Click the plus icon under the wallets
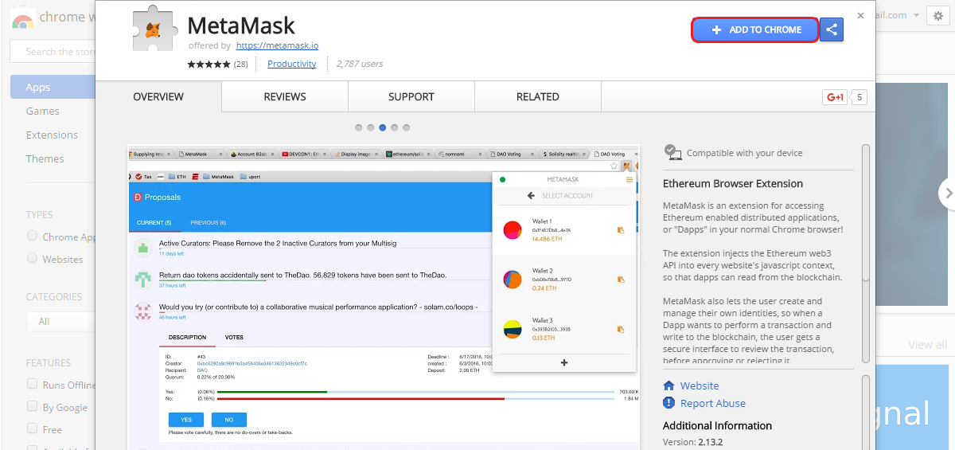955x450 pixels. (x=564, y=362)
